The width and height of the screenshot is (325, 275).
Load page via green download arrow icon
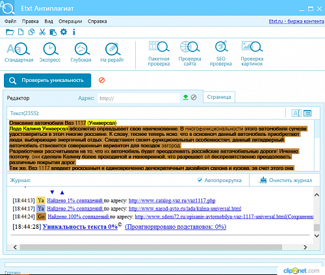coord(185,98)
